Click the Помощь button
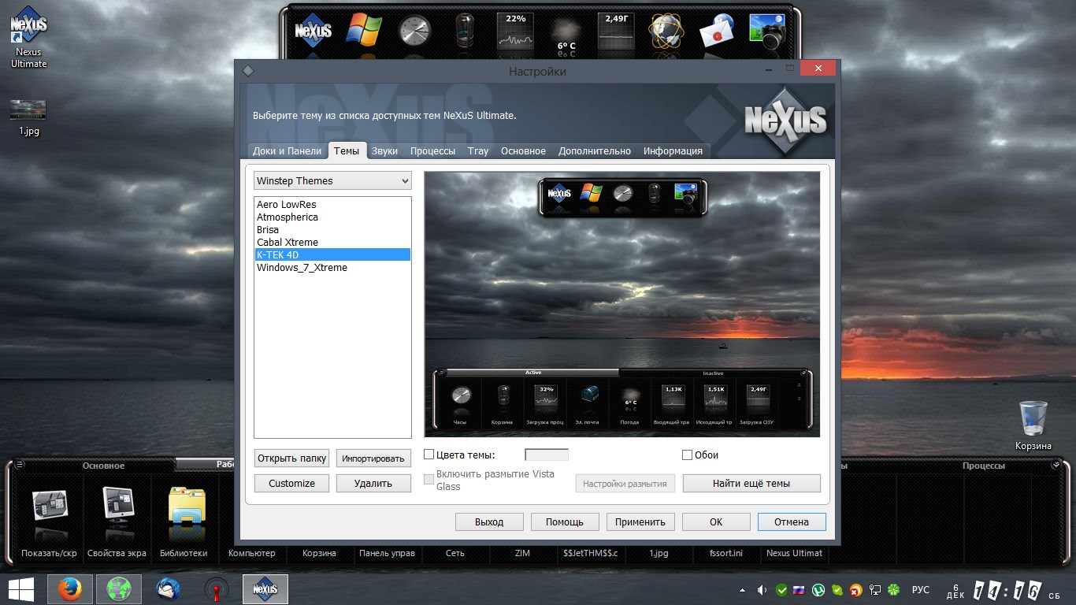 pyautogui.click(x=565, y=521)
